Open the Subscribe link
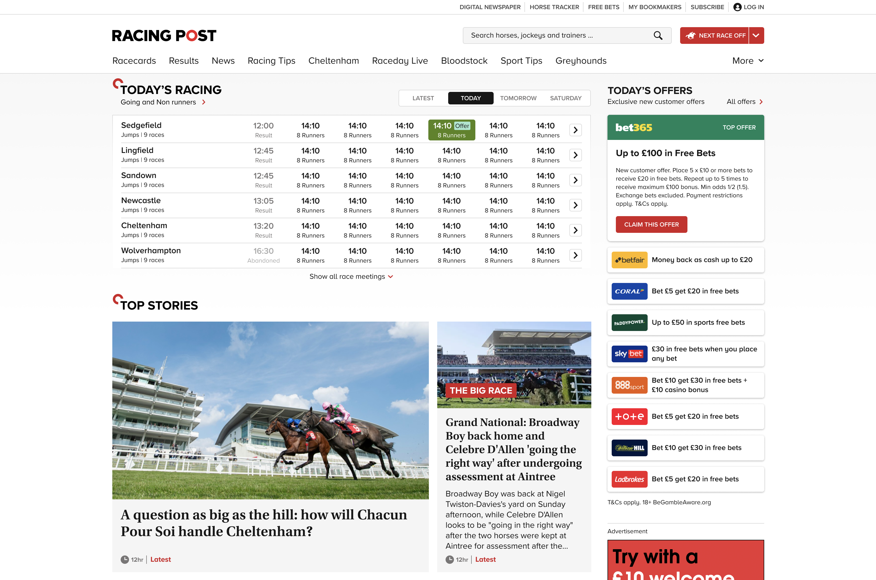The image size is (876, 580). [x=707, y=7]
